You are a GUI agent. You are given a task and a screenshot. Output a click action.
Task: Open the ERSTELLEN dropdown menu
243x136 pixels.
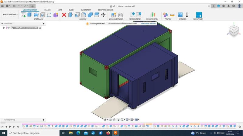tap(39, 19)
